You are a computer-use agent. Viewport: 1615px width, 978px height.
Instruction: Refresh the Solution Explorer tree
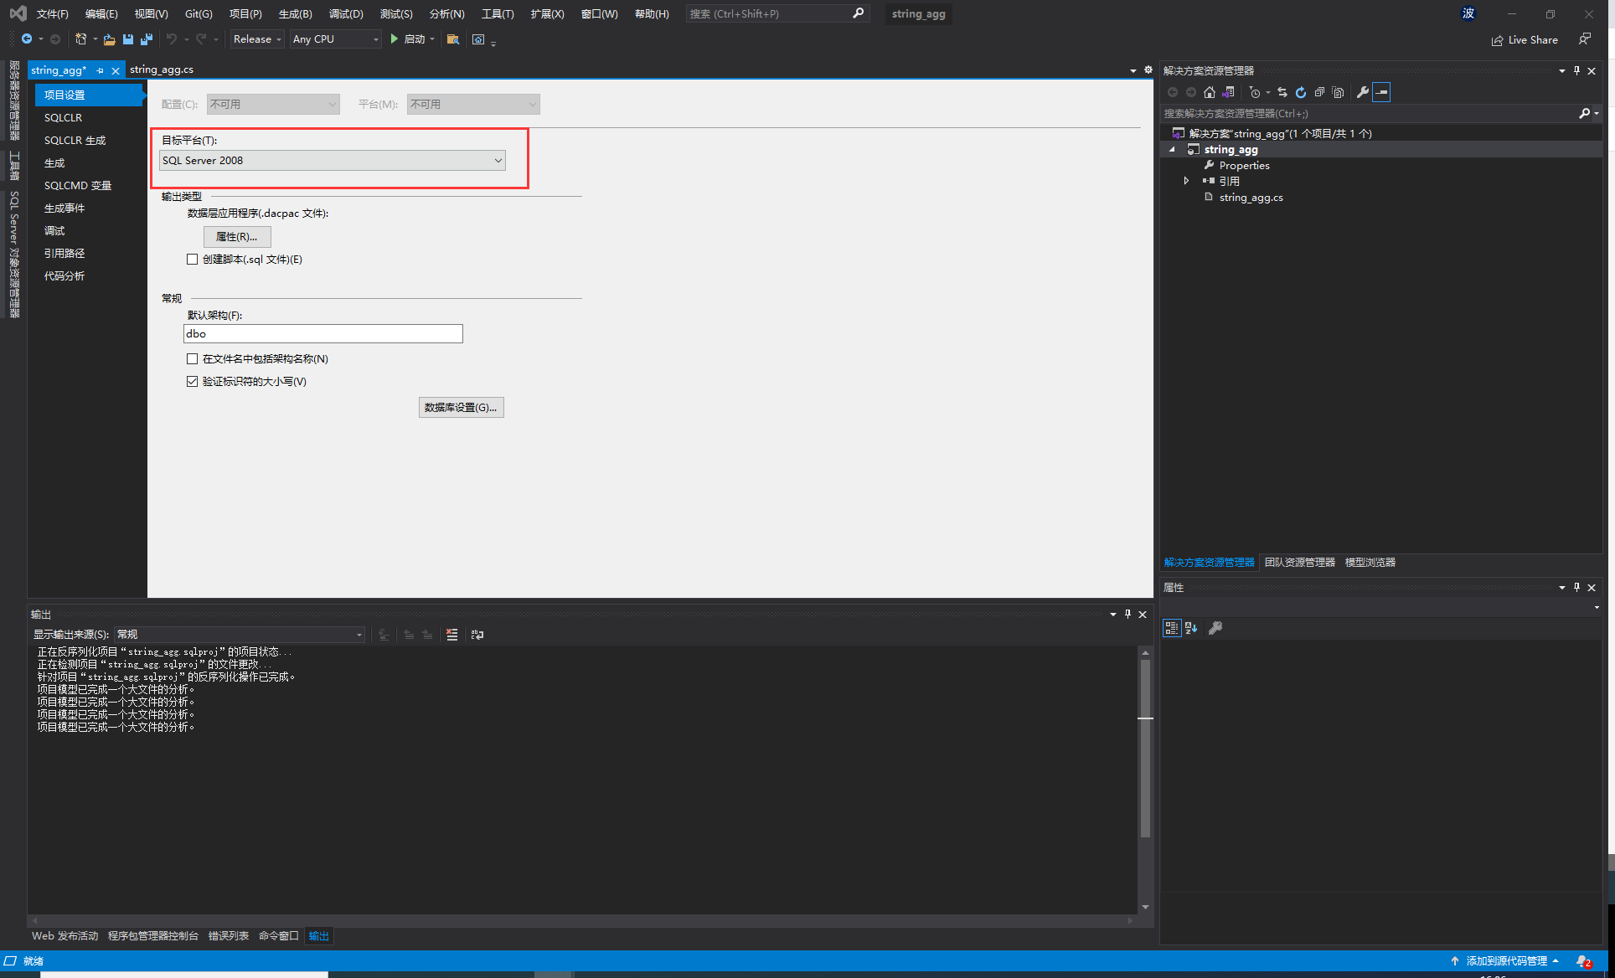[1301, 92]
